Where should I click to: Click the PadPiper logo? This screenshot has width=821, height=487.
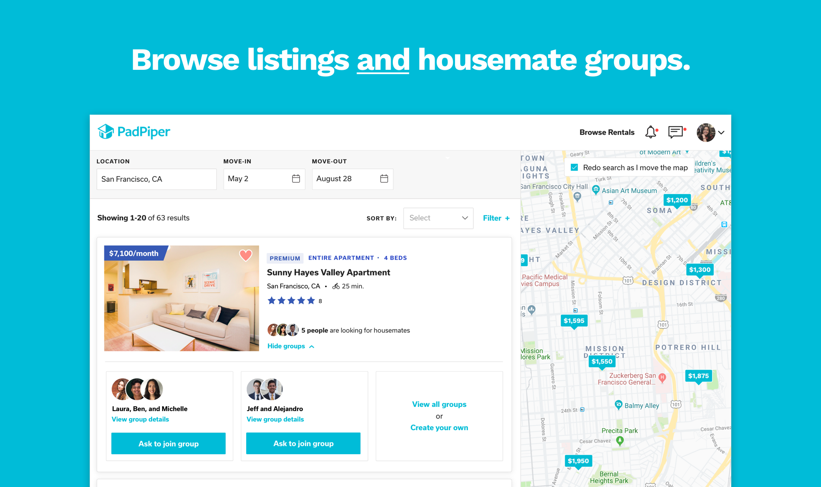pyautogui.click(x=134, y=132)
